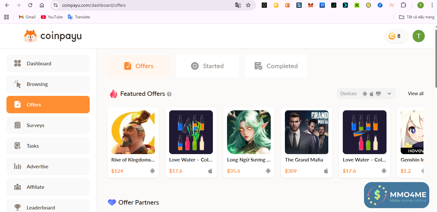Click Android icon on Rise of Kingdoms card
Screen dimensions: 437x212
pos(152,171)
